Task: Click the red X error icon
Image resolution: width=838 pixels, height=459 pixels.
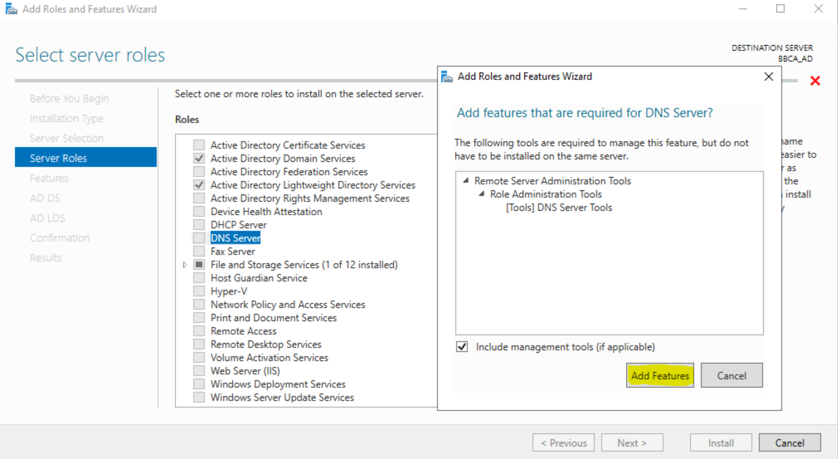Action: (815, 81)
